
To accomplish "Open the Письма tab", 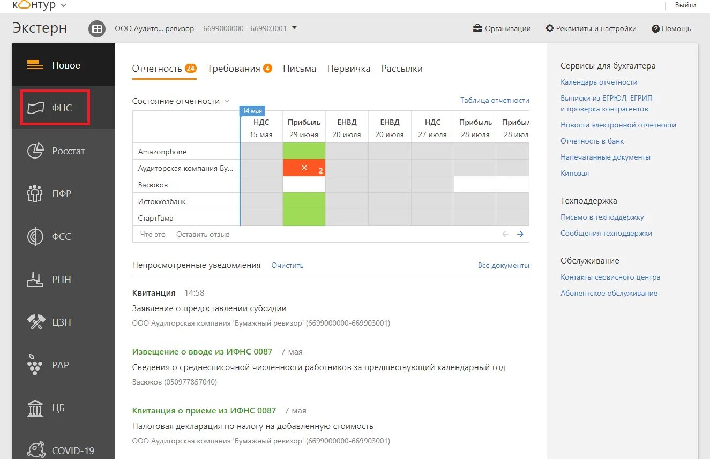I will pyautogui.click(x=300, y=69).
